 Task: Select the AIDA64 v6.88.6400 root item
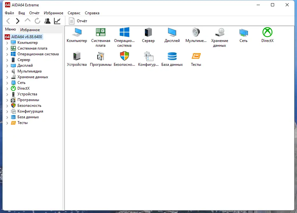27,37
